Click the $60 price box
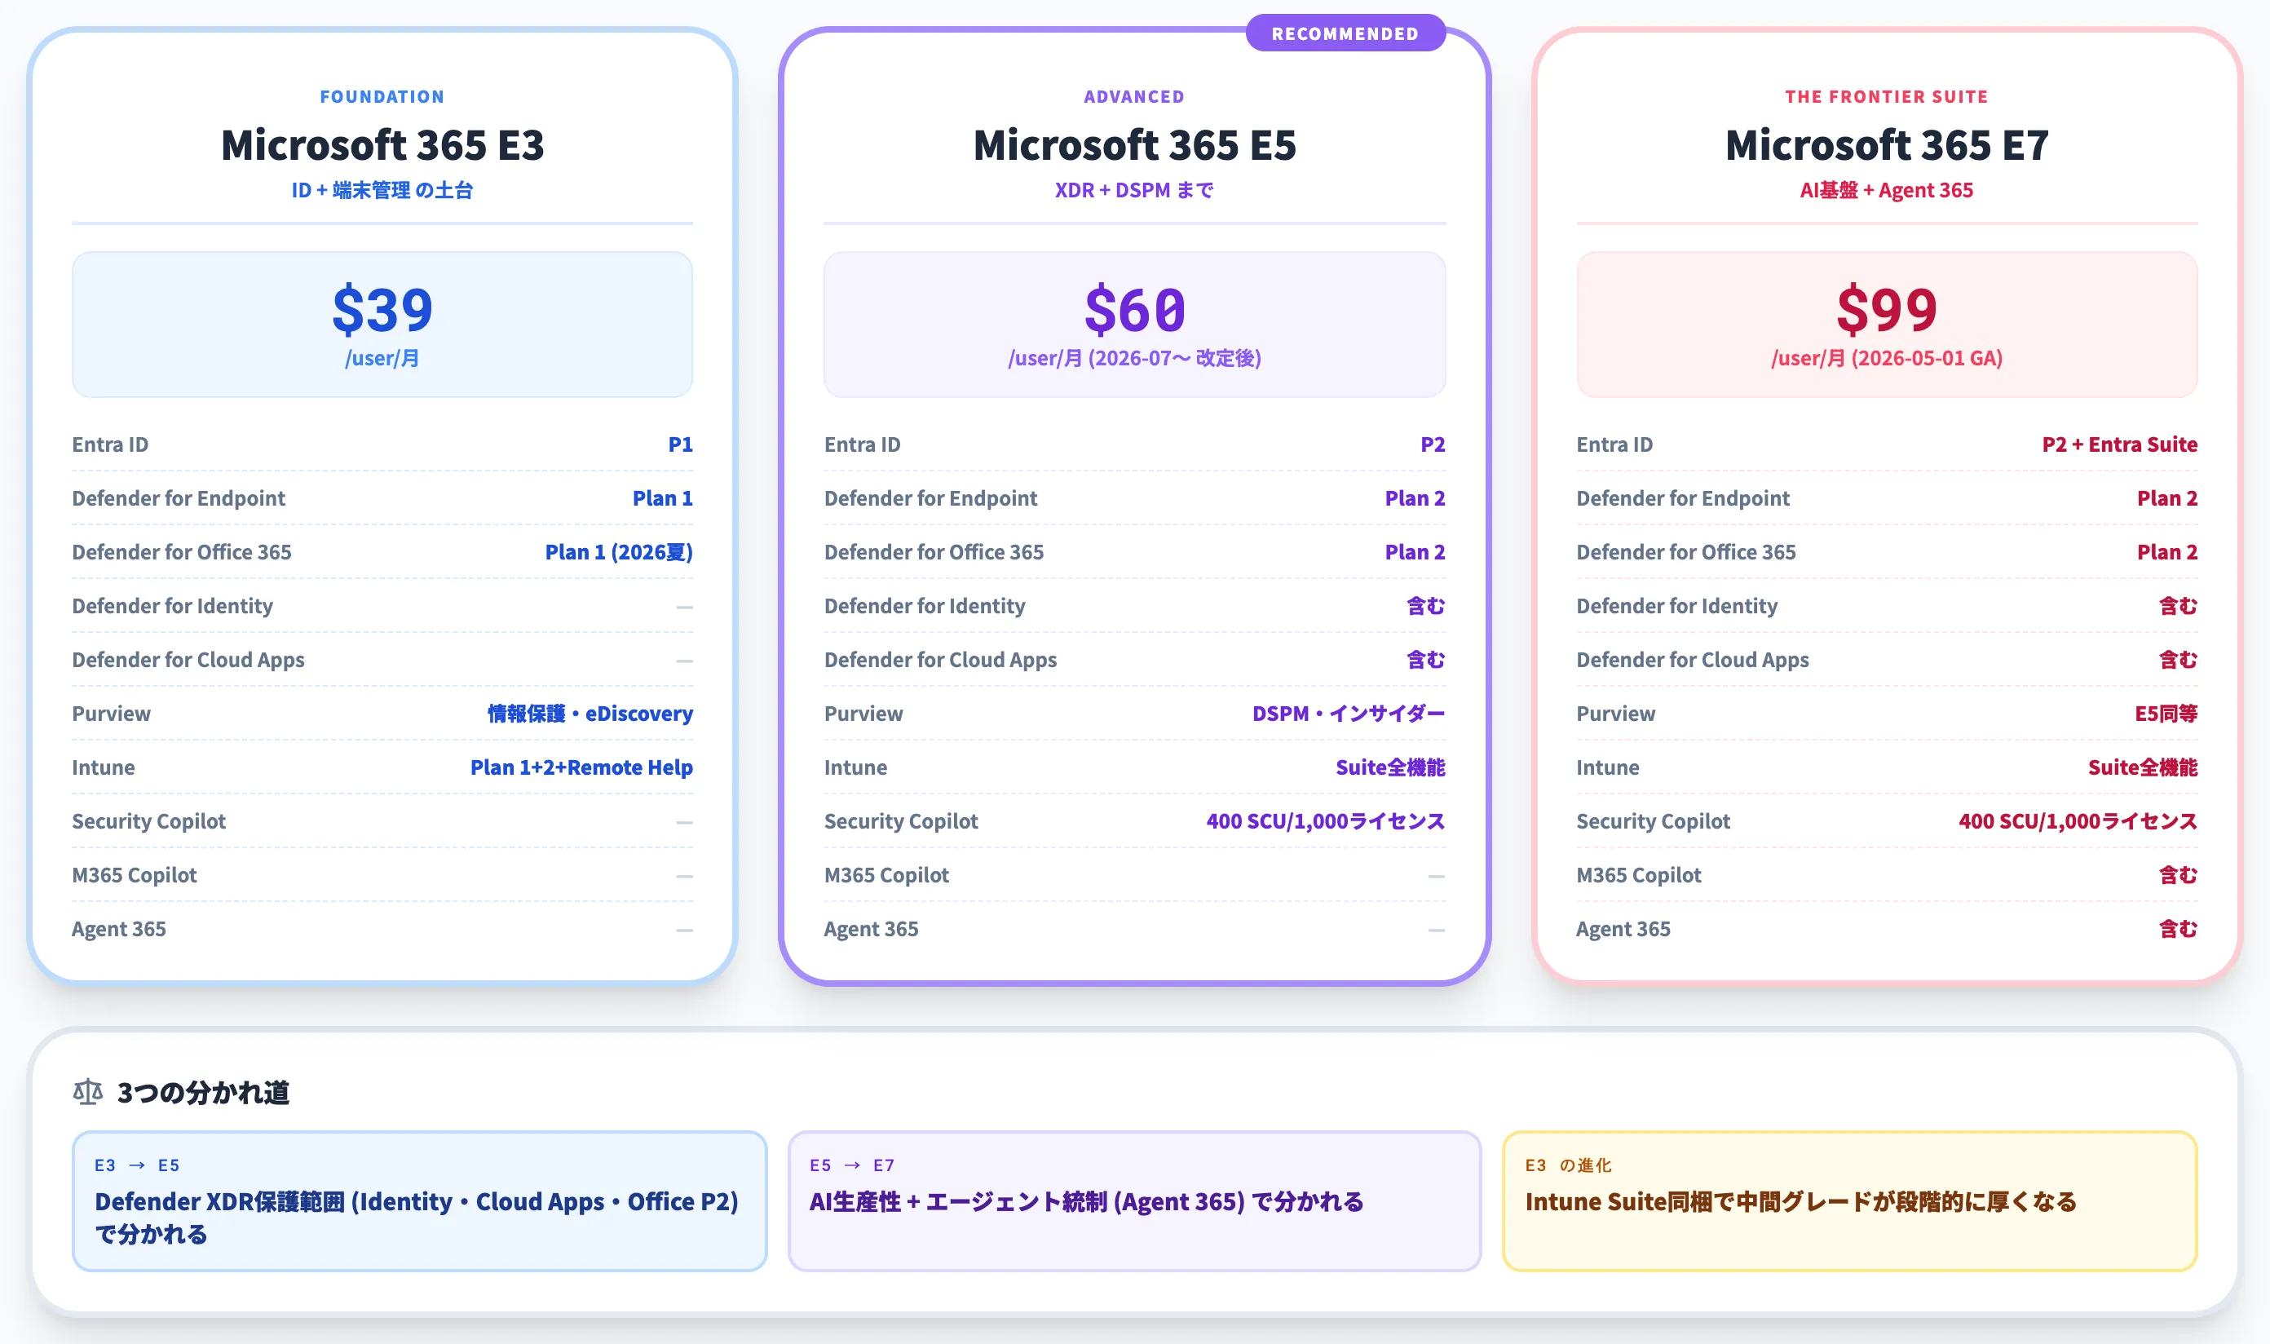 [1134, 325]
